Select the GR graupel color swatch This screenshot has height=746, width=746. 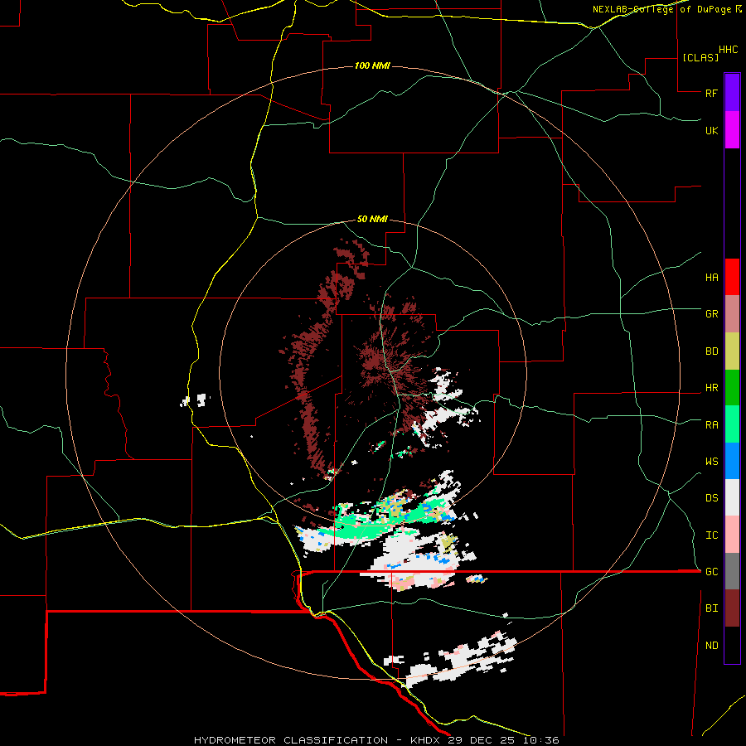(x=732, y=314)
